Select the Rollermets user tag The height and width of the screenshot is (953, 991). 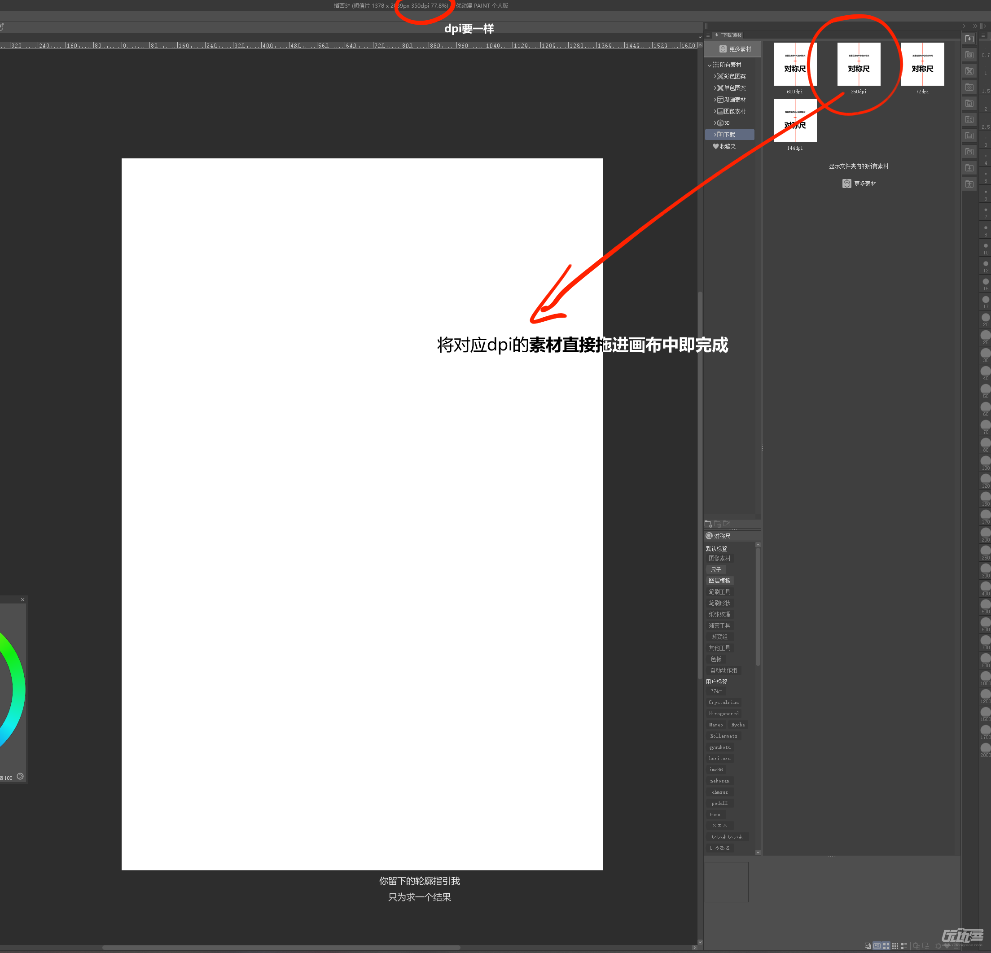point(724,735)
